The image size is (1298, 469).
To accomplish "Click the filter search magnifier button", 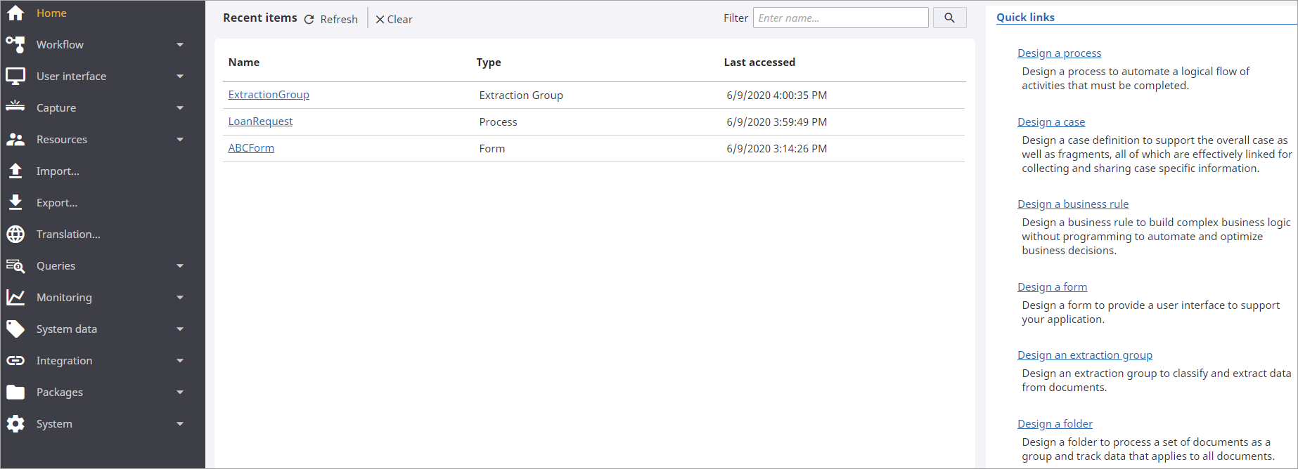I will pos(949,18).
